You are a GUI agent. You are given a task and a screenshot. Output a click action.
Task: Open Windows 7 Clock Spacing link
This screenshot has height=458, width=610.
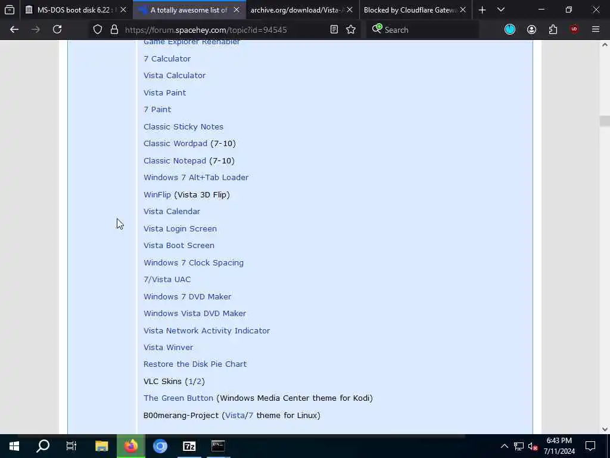(x=194, y=262)
